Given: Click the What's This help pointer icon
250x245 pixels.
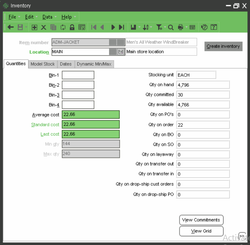Looking at the screenshot, I should click(204, 27).
